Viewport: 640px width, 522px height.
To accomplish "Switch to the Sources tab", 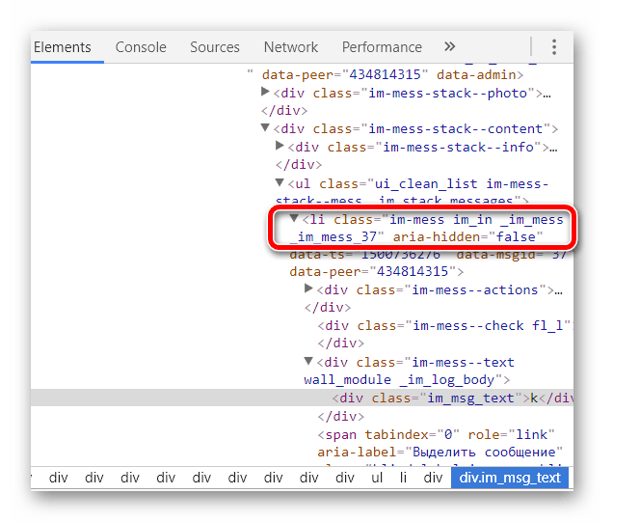I will click(x=214, y=47).
